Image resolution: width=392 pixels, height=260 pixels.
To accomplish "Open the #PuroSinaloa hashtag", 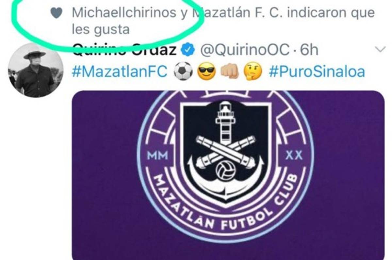I will (317, 72).
